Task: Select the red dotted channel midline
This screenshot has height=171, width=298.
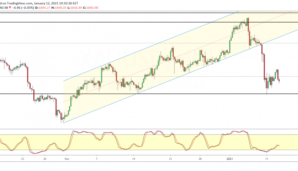Action: coord(178,57)
